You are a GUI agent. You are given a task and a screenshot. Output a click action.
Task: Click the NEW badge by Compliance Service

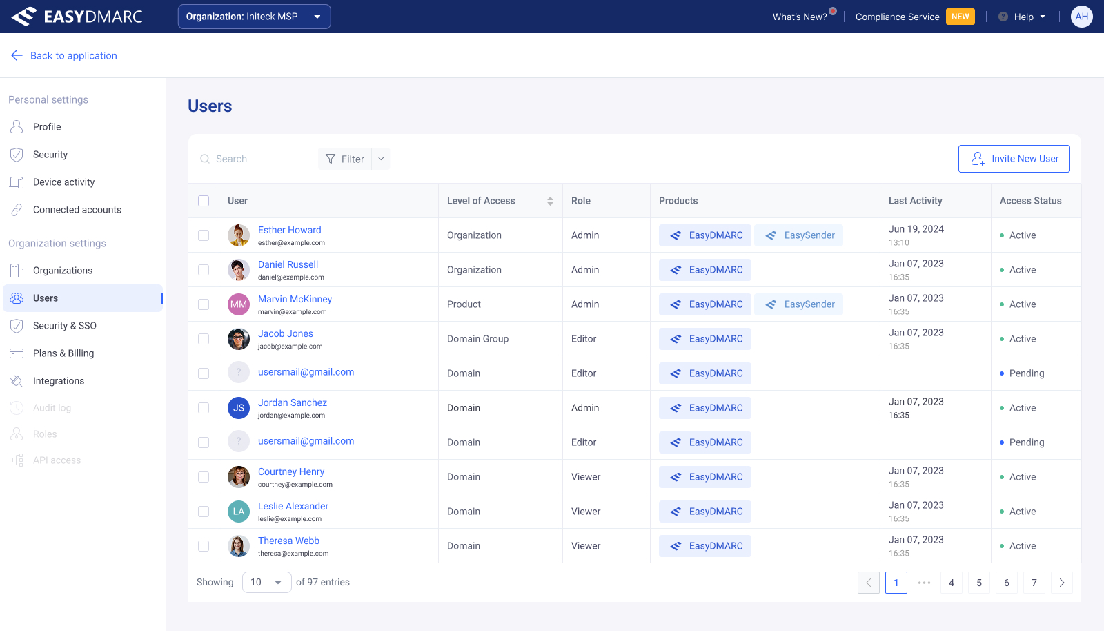pyautogui.click(x=960, y=17)
